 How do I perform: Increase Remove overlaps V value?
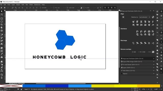point(150,52)
